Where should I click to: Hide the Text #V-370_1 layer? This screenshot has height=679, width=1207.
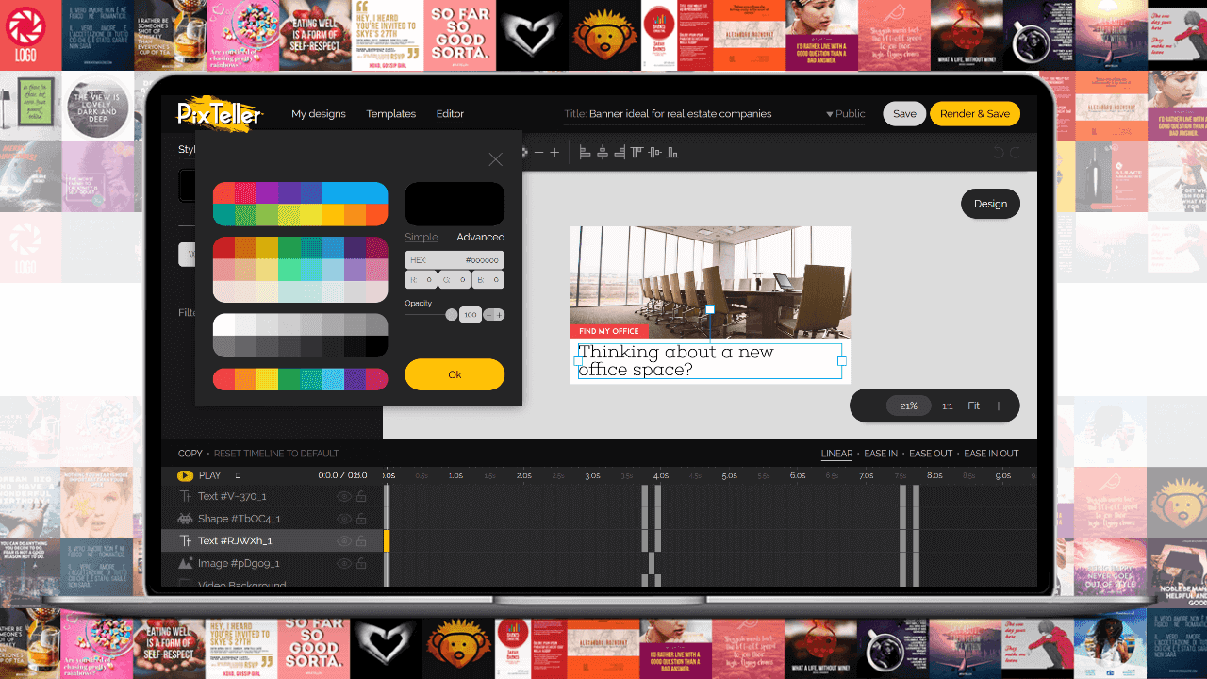344,496
